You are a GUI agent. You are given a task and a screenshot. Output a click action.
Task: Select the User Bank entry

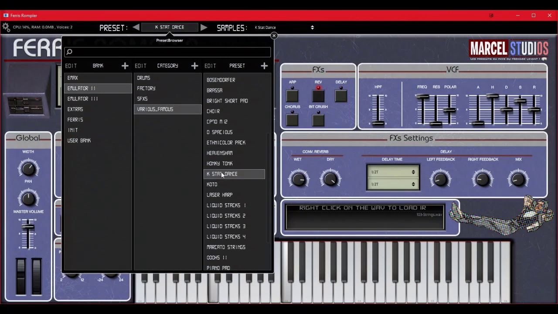(98, 140)
